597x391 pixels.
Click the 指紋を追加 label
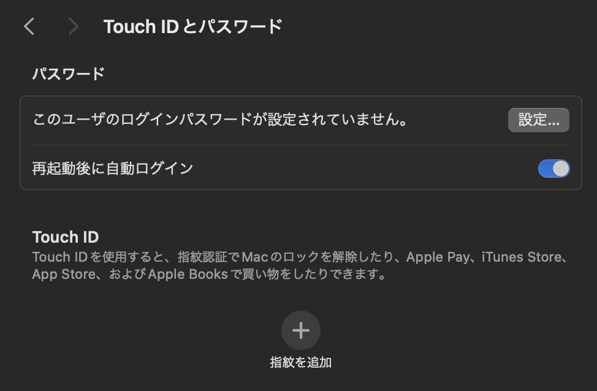[301, 362]
